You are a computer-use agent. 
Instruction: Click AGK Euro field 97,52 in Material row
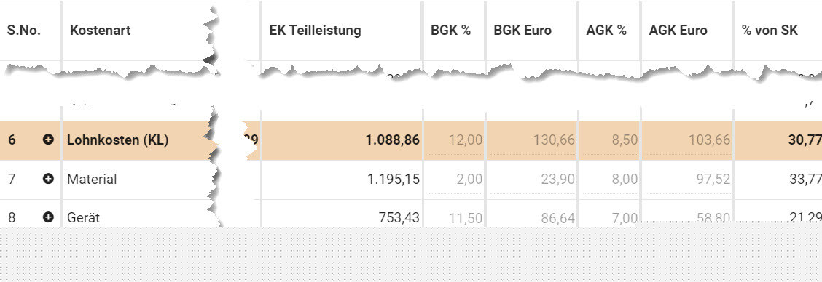687,180
